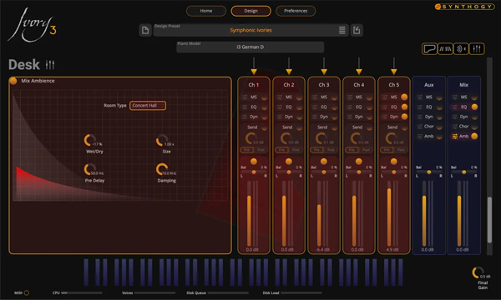Open the speaker sound view icon
The image size is (501, 300).
pyautogui.click(x=460, y=49)
